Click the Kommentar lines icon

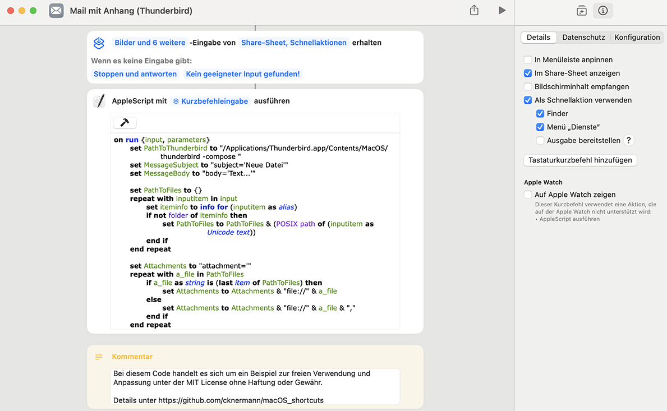[99, 357]
